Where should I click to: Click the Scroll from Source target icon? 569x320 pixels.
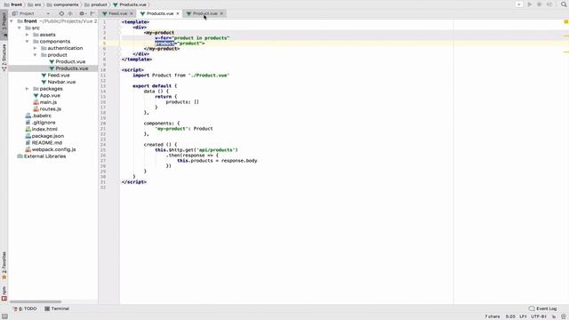[x=61, y=13]
